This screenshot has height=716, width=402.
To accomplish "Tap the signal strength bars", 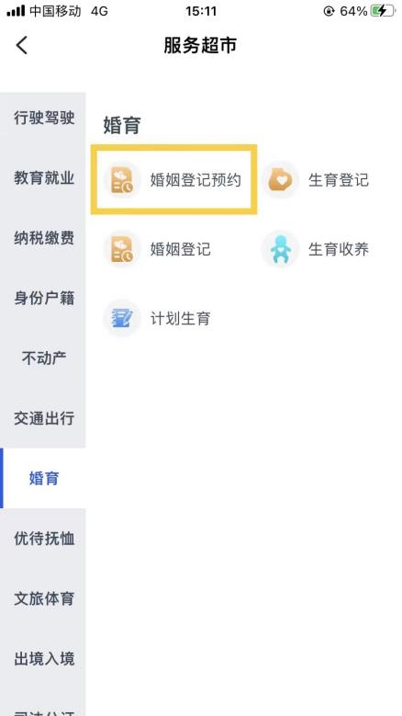I will pos(16,11).
